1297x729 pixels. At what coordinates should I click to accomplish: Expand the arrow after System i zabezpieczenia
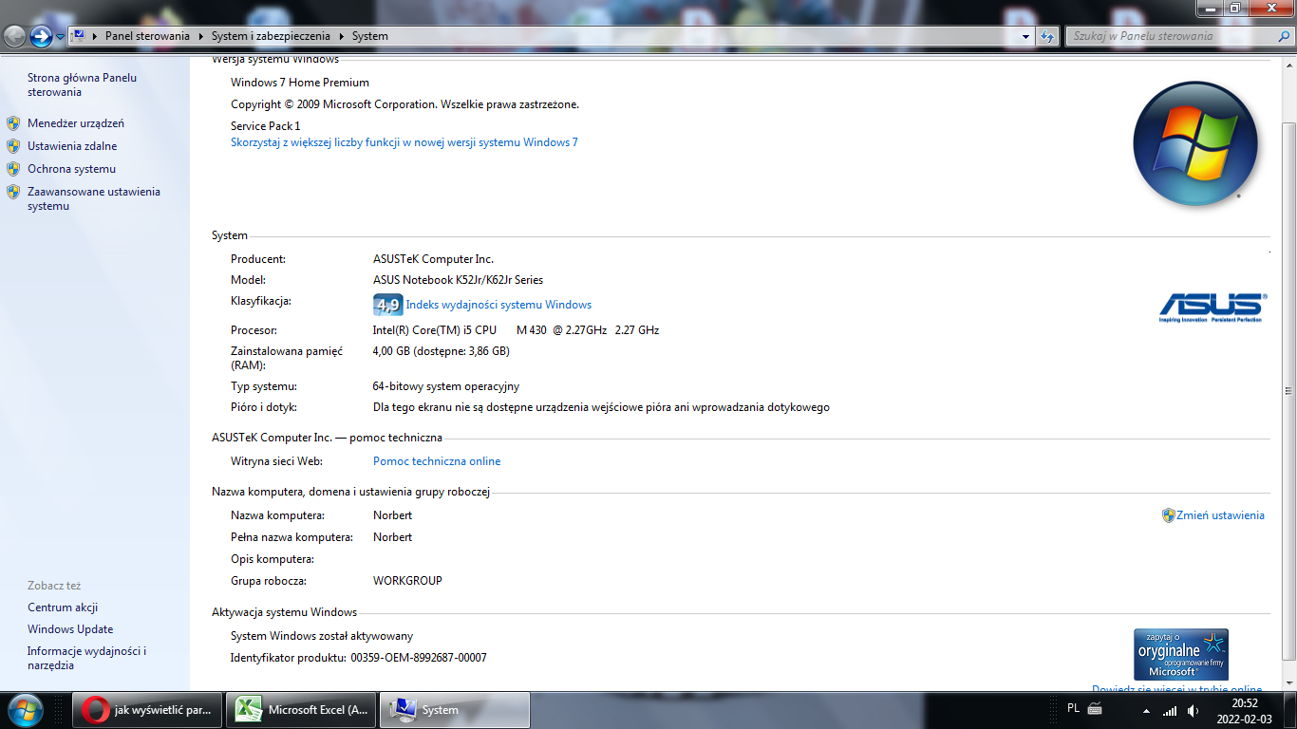[341, 36]
